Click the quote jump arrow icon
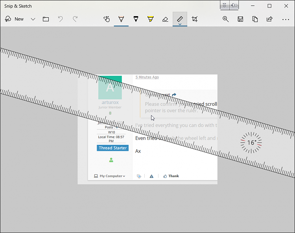The height and width of the screenshot is (233, 295). point(174,95)
